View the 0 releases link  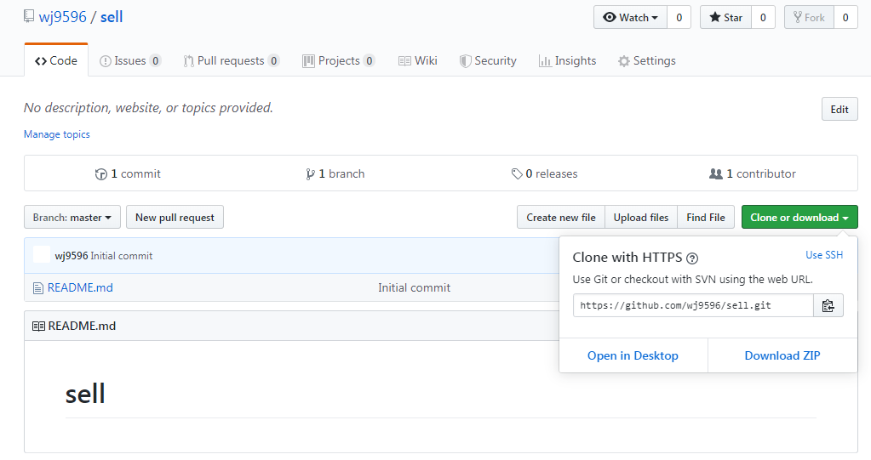544,174
